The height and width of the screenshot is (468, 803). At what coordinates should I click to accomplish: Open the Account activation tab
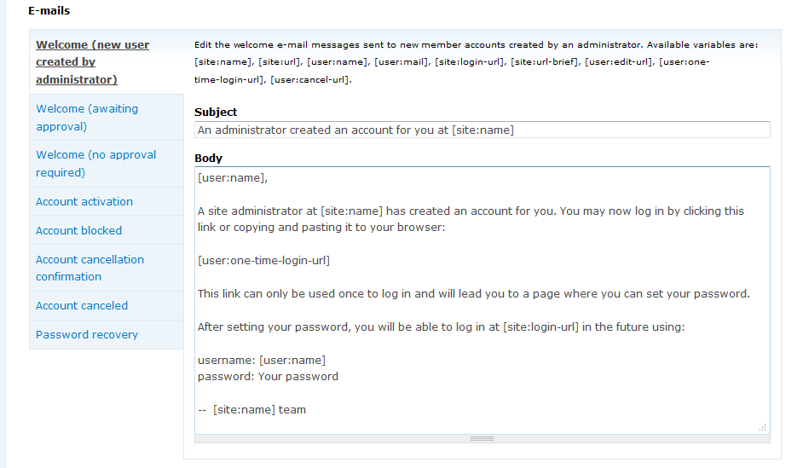[x=84, y=202]
